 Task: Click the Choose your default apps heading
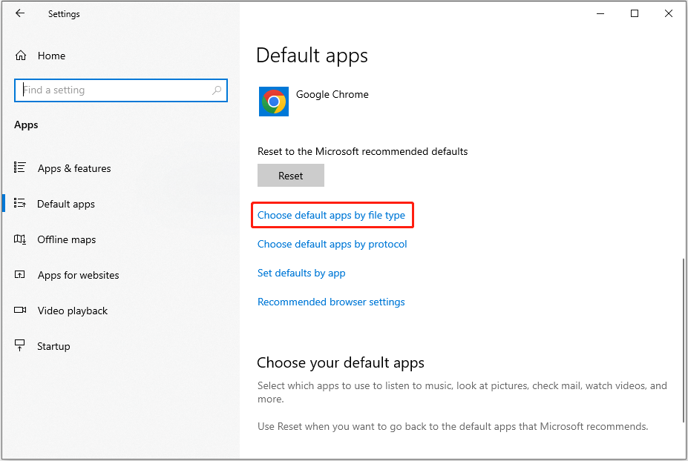click(x=341, y=363)
